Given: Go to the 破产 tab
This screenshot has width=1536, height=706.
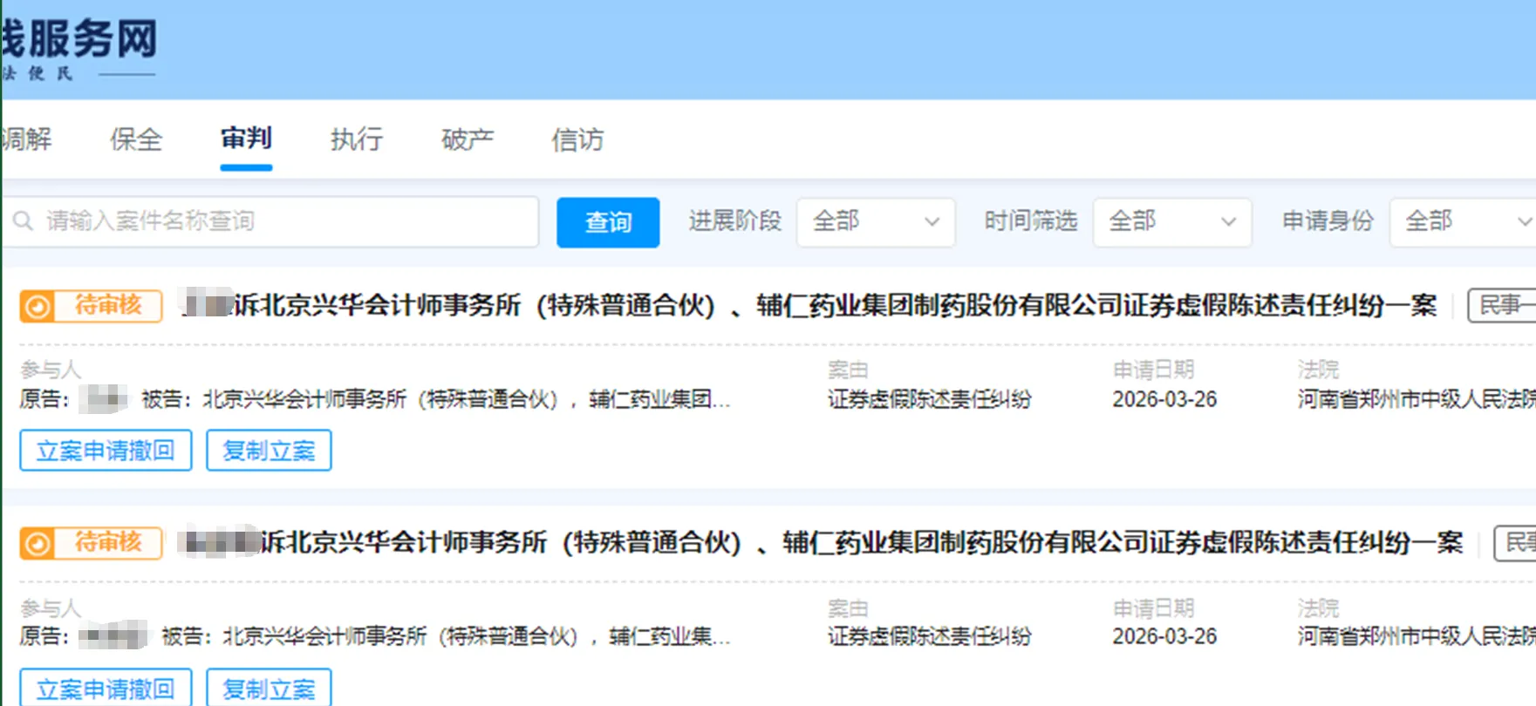Looking at the screenshot, I should click(468, 139).
